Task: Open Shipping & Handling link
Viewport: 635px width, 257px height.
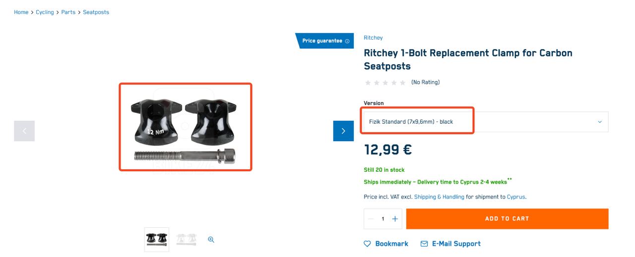Action: (439, 197)
